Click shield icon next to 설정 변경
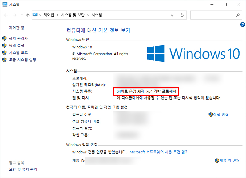This screenshot has width=246, height=178. tap(211, 115)
